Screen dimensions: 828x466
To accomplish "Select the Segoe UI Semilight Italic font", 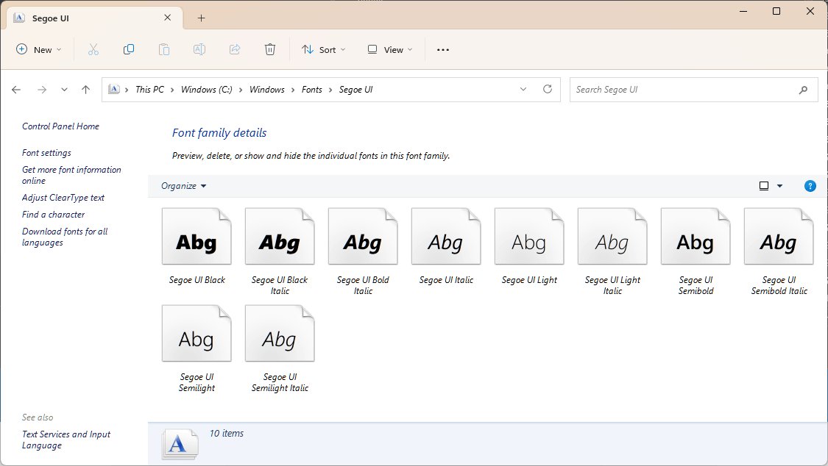I will pos(280,348).
